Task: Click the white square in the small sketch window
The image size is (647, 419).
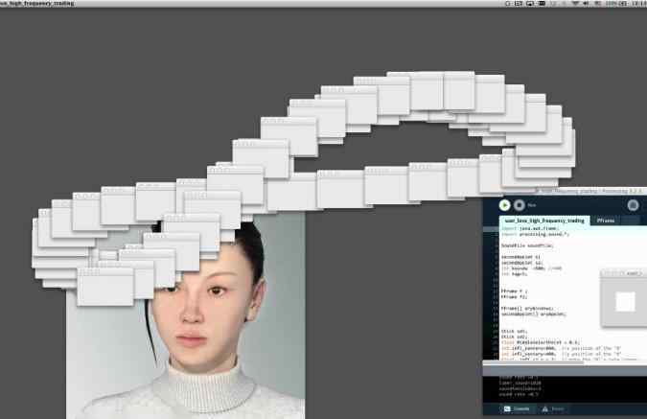Action: [626, 302]
